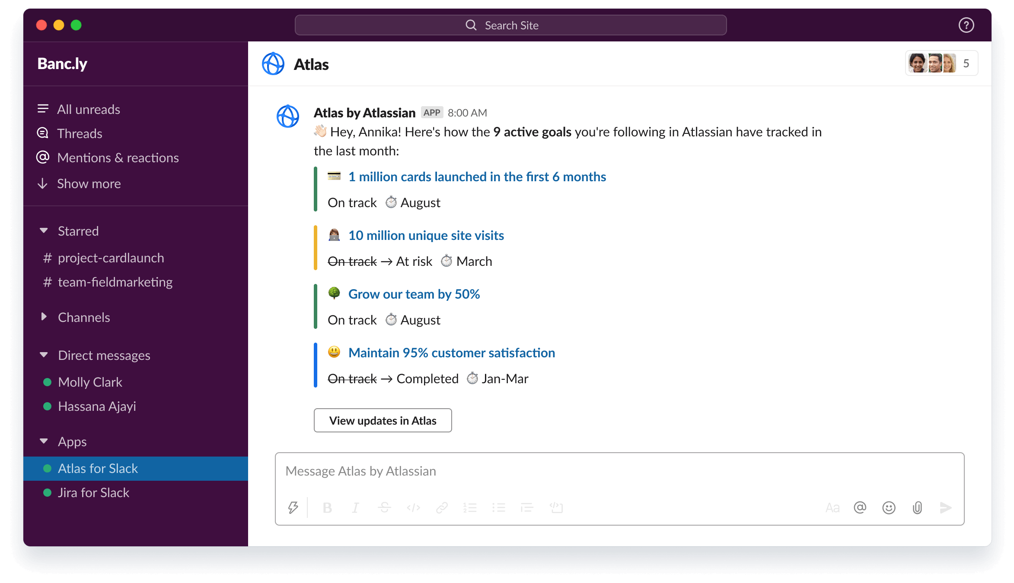Click the 1 million cards launched goal link
This screenshot has width=1014, height=583.
pos(477,176)
